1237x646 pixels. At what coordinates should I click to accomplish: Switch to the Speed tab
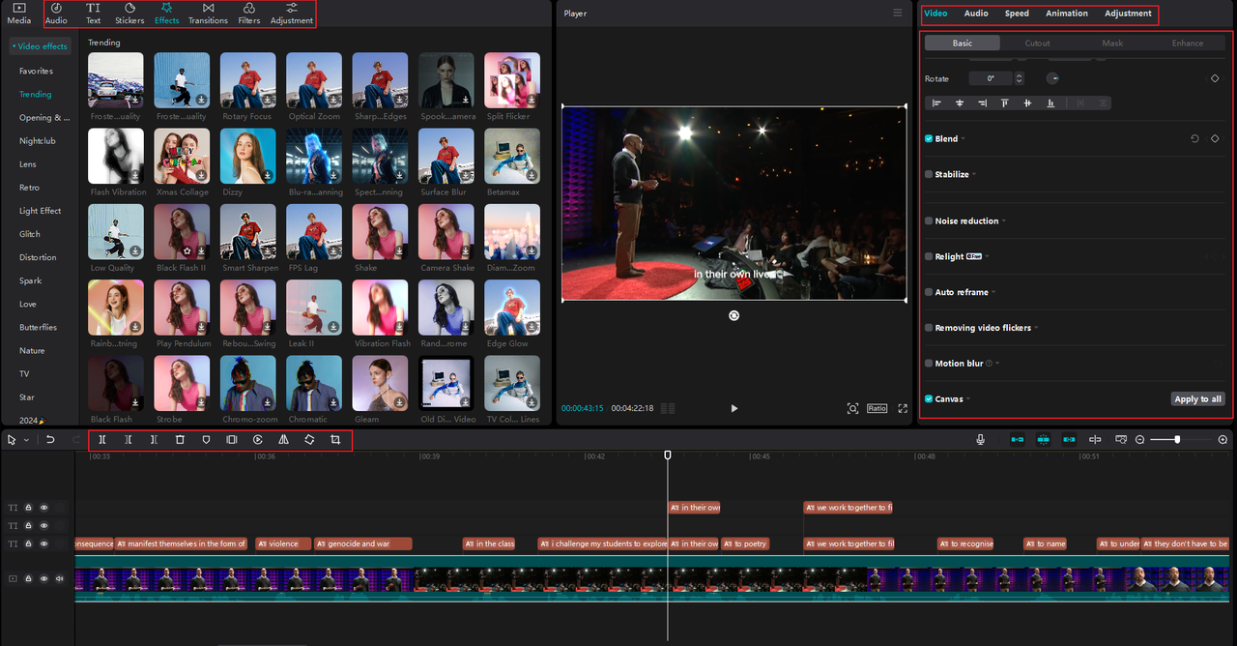tap(1017, 14)
